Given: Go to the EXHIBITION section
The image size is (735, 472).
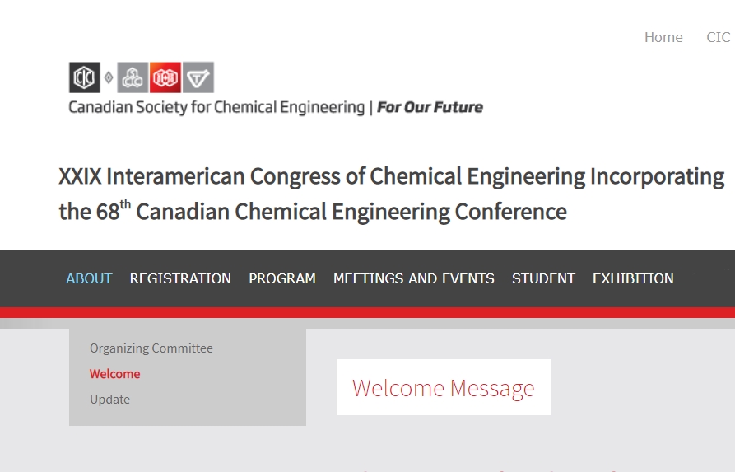Looking at the screenshot, I should click(633, 278).
